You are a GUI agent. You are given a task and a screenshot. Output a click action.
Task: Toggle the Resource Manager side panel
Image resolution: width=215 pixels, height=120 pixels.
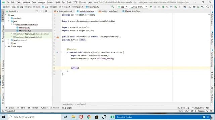[x=3, y=33]
